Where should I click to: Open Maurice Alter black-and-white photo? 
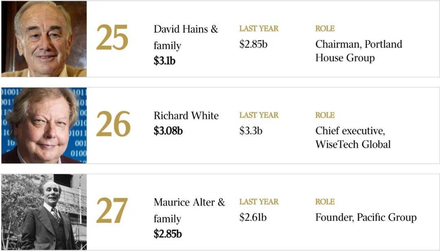click(x=44, y=212)
